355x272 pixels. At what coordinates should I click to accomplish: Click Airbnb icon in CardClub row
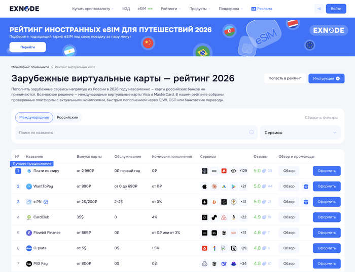point(224,217)
